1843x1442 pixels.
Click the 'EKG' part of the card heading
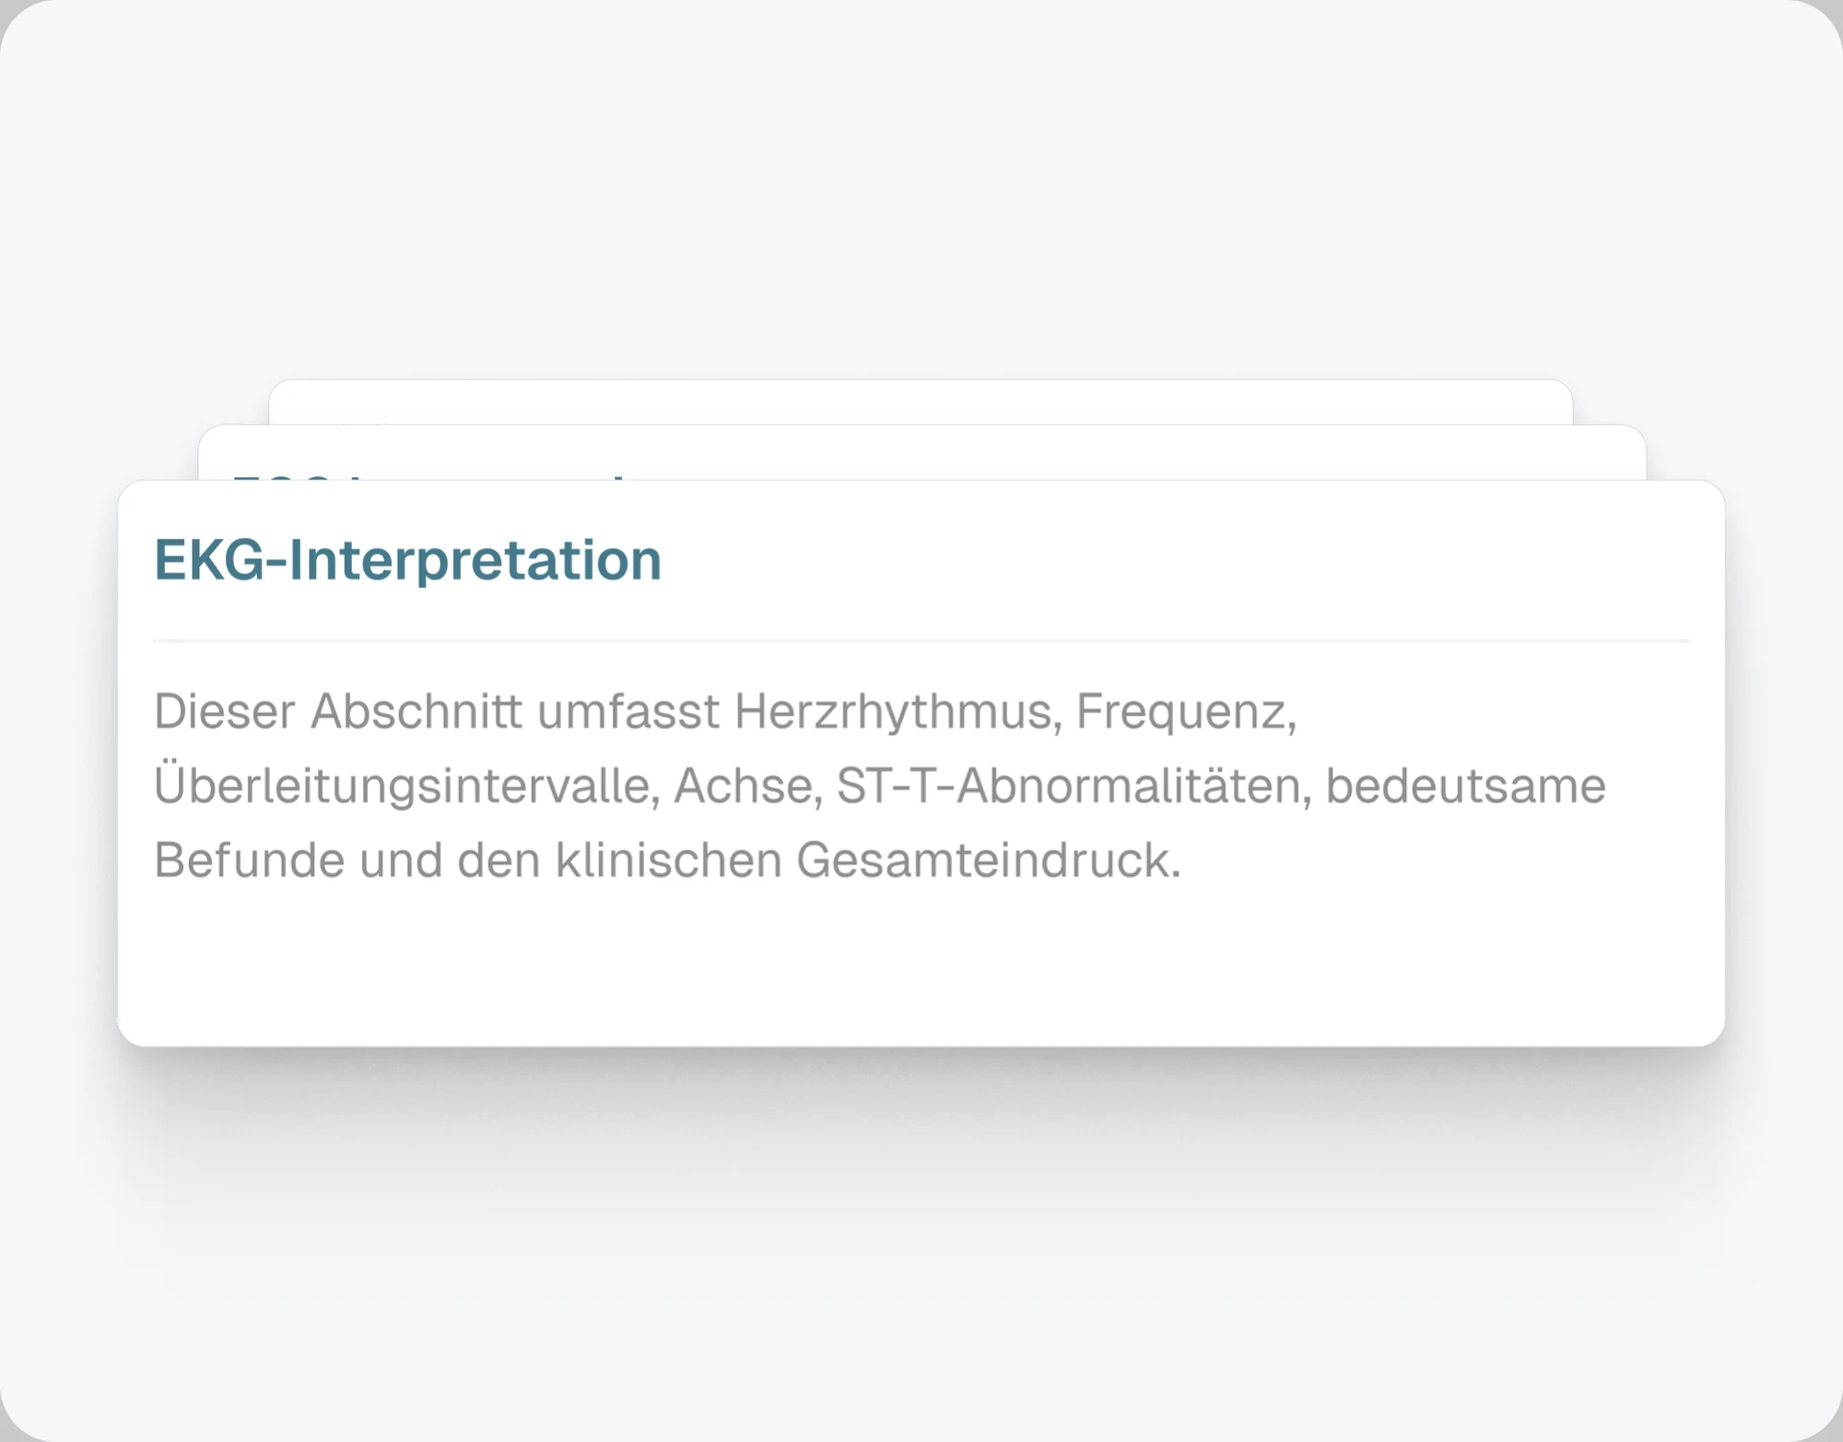pyautogui.click(x=209, y=560)
